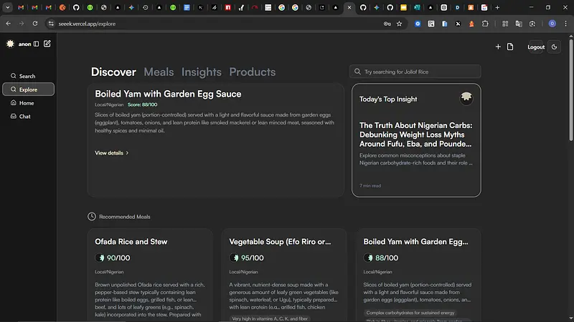Go to Chat in the sidebar
Viewport: 574px width, 322px height.
tap(24, 116)
